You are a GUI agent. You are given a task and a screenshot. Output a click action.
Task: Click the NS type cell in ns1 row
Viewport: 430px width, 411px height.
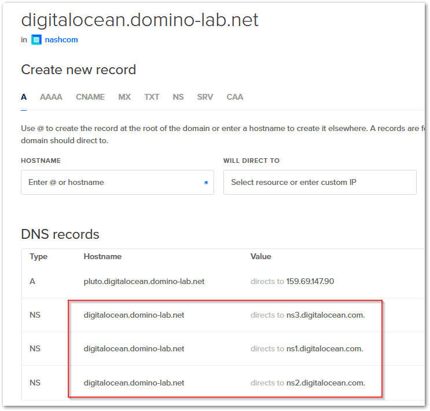pyautogui.click(x=35, y=349)
